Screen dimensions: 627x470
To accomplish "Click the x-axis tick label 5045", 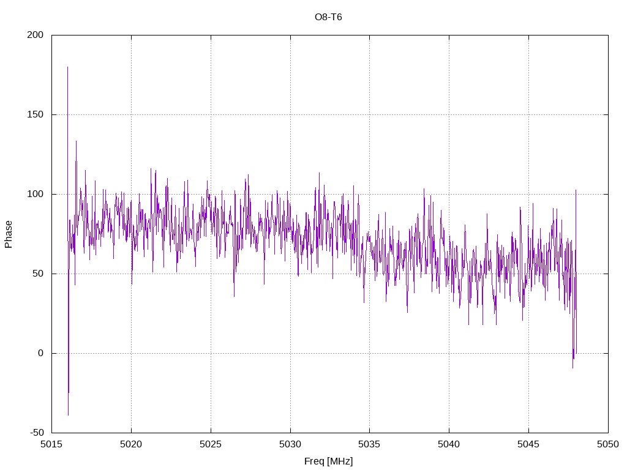I will pos(528,444).
